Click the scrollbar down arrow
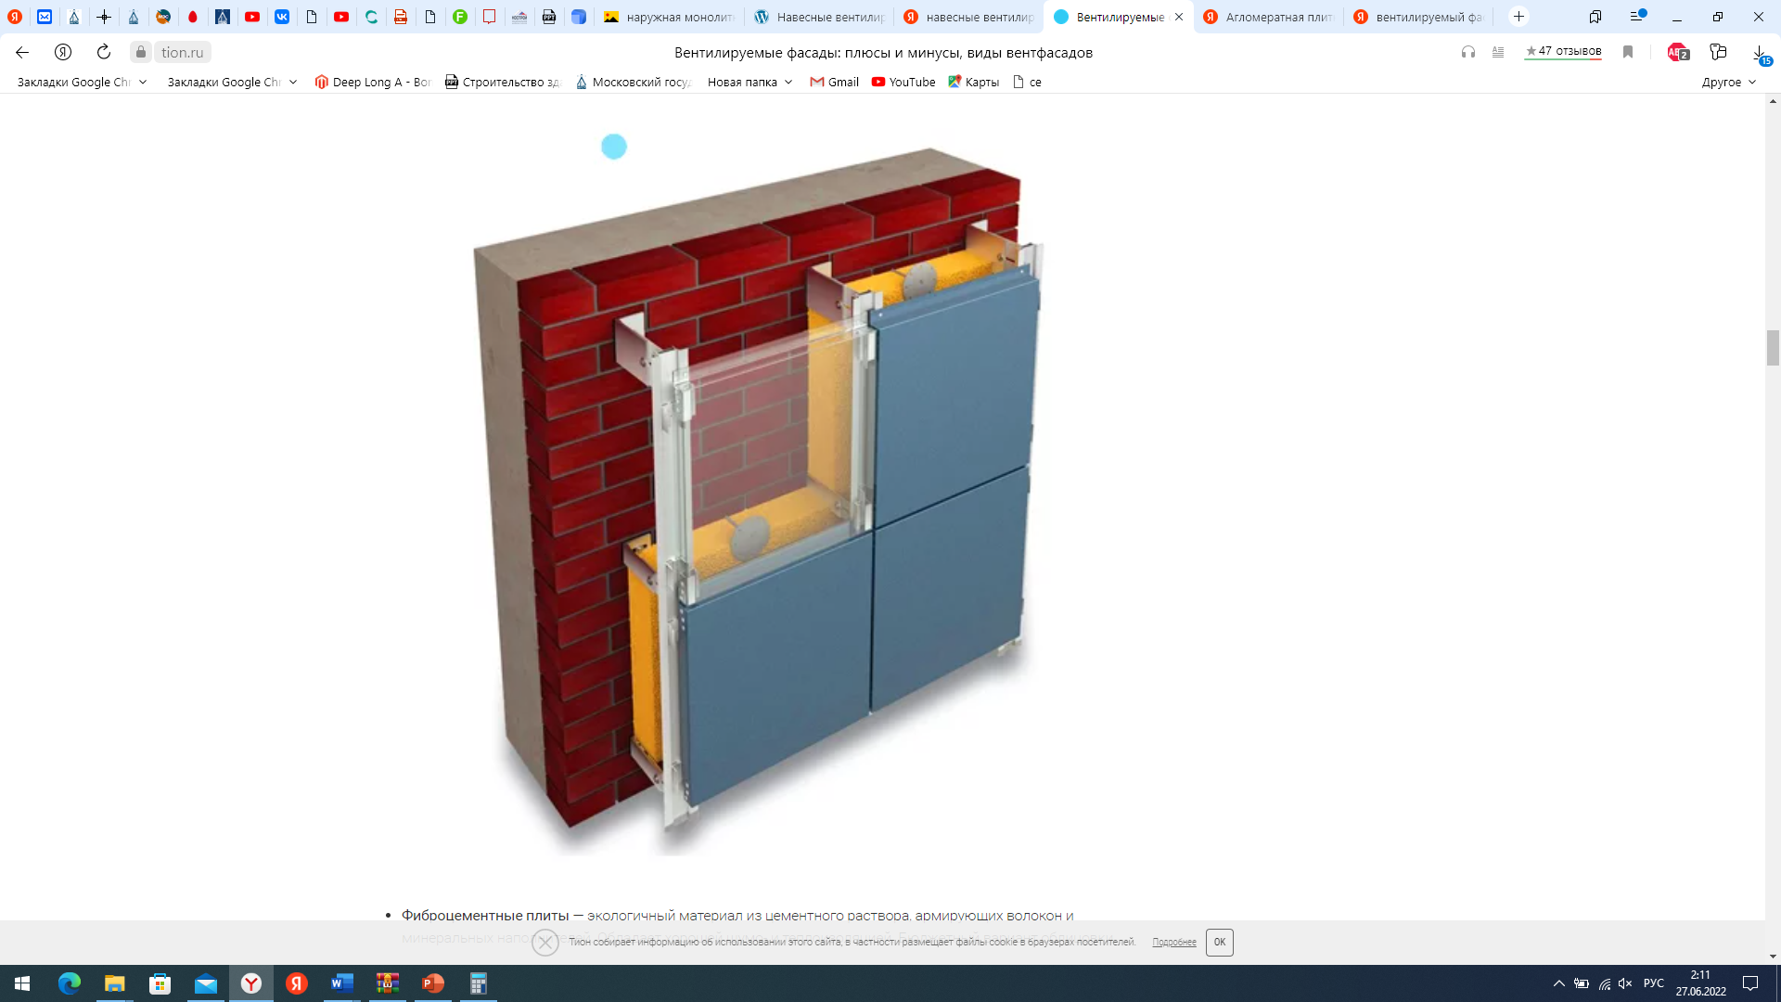 (x=1773, y=957)
